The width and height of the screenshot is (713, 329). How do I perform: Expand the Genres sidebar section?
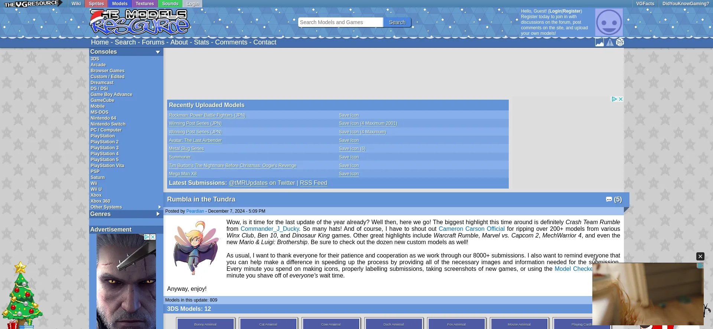158,214
